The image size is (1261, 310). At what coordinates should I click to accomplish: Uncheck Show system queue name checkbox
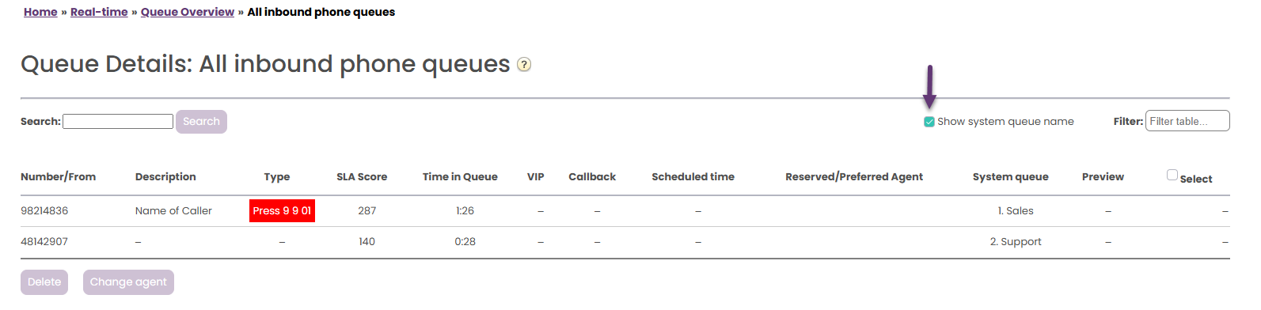(x=929, y=122)
